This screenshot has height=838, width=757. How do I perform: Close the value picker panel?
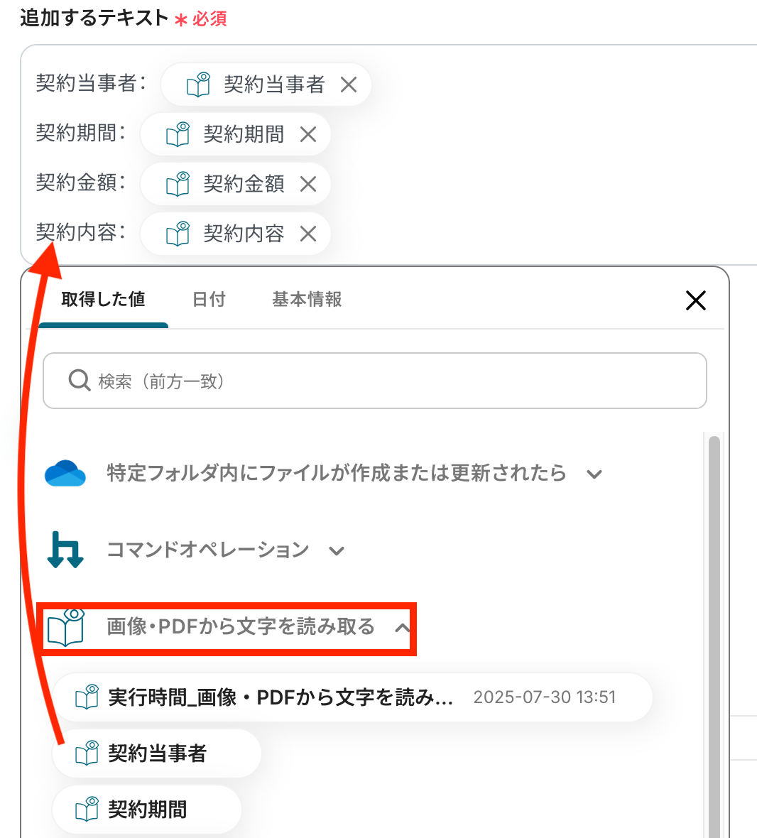(695, 300)
